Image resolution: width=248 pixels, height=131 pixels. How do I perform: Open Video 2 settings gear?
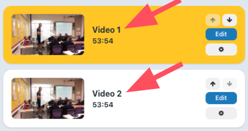(x=221, y=113)
